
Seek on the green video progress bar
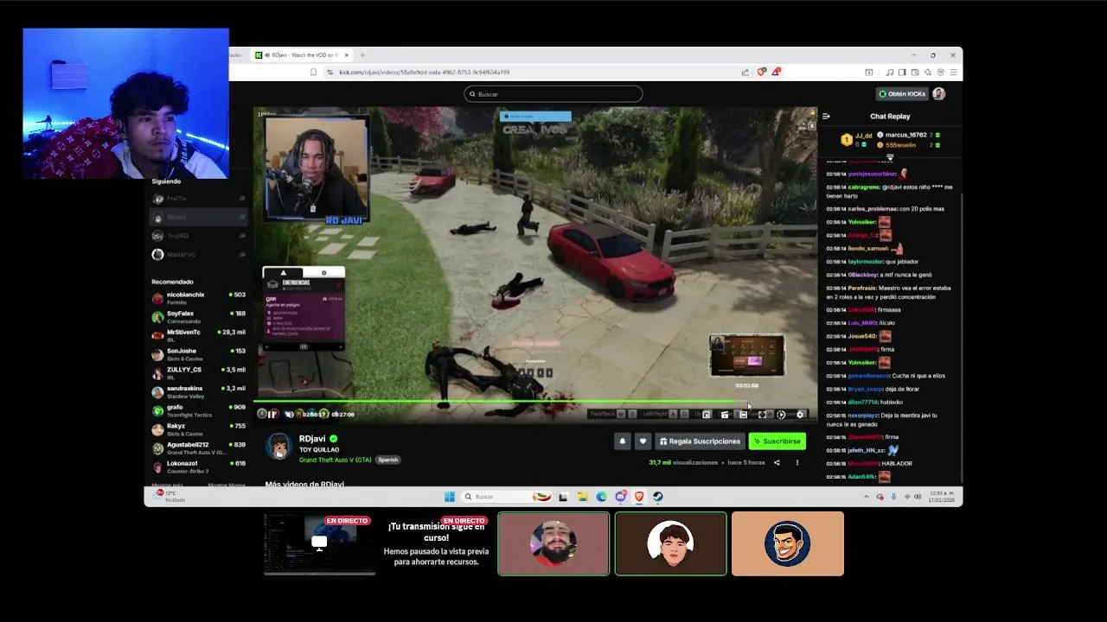click(x=534, y=402)
